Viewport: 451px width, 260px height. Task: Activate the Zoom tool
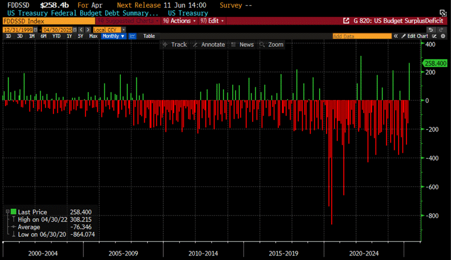click(272, 44)
